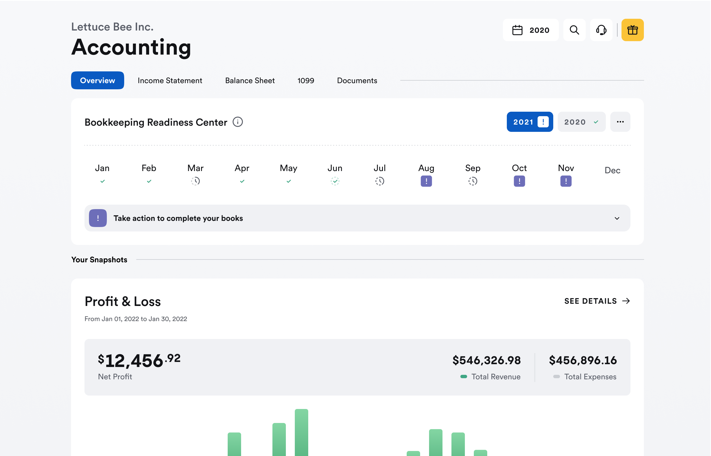This screenshot has height=456, width=711.
Task: Select the Nov month column
Action: click(x=566, y=175)
